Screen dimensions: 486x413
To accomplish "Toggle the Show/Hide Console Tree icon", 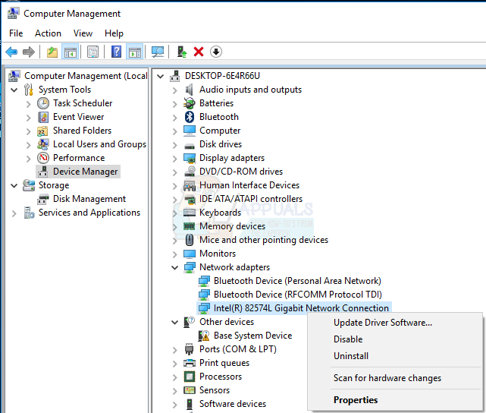I will tap(70, 52).
